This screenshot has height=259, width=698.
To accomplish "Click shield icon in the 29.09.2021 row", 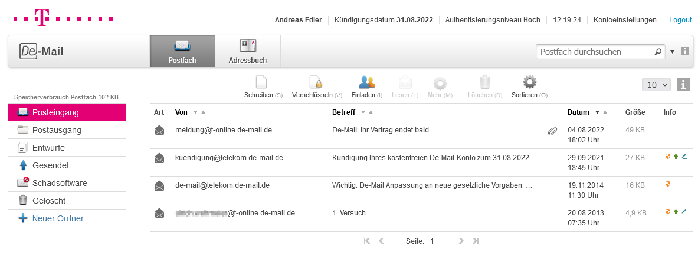I will 668,157.
